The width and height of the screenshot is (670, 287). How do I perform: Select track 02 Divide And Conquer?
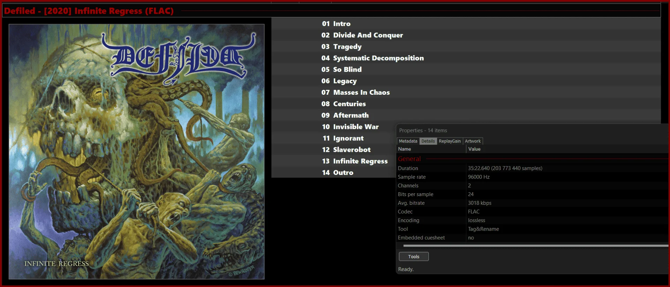(466, 35)
